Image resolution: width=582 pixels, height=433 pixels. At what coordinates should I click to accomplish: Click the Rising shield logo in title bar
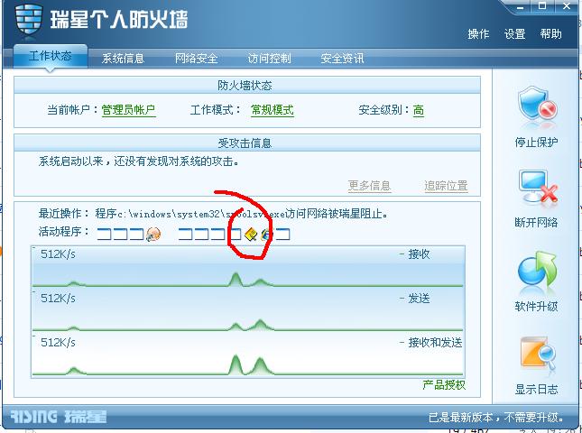29,20
